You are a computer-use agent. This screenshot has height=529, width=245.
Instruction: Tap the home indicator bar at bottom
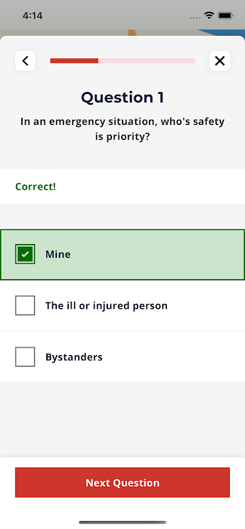(x=122, y=522)
